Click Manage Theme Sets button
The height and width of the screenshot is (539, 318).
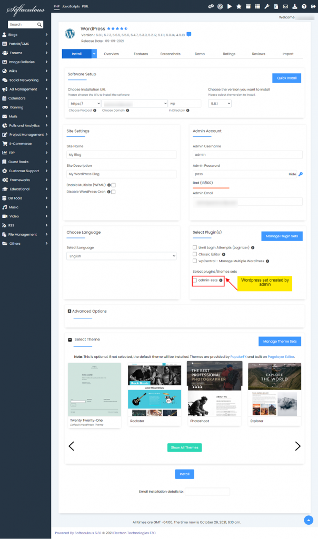pyautogui.click(x=280, y=341)
